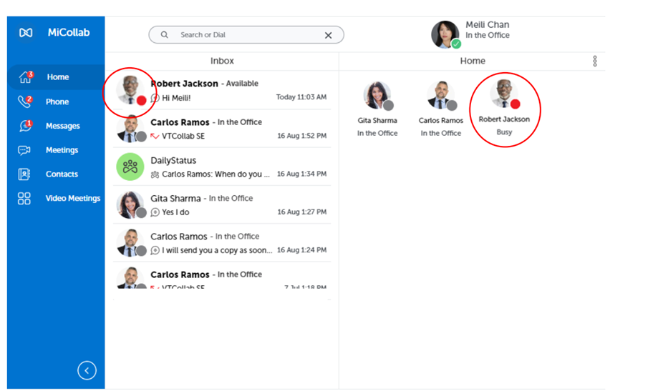Click the '16 Aug 1:27 PM' timestamp
Screen dimensions: 653x391
302,212
